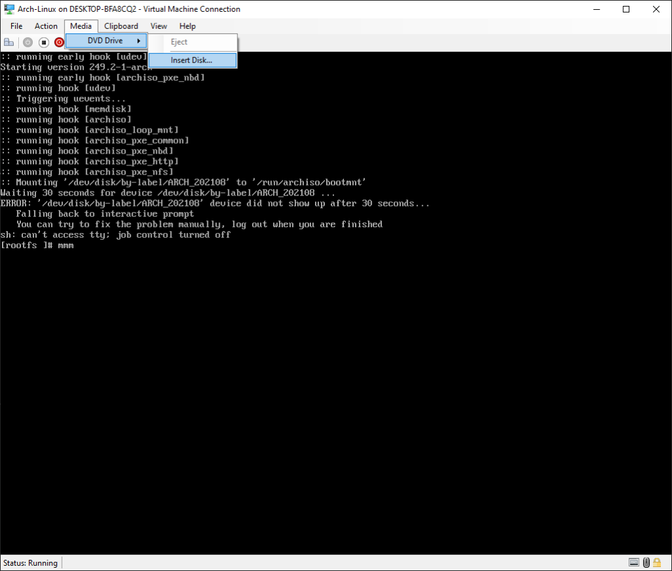
Task: Open the Action menu
Action: tap(46, 26)
